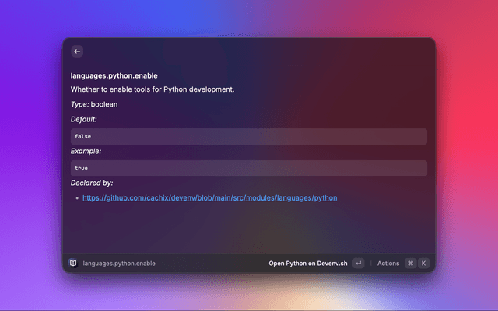Click the languages.python.enable footer label
Screen dimensions: 498x311
click(119, 264)
